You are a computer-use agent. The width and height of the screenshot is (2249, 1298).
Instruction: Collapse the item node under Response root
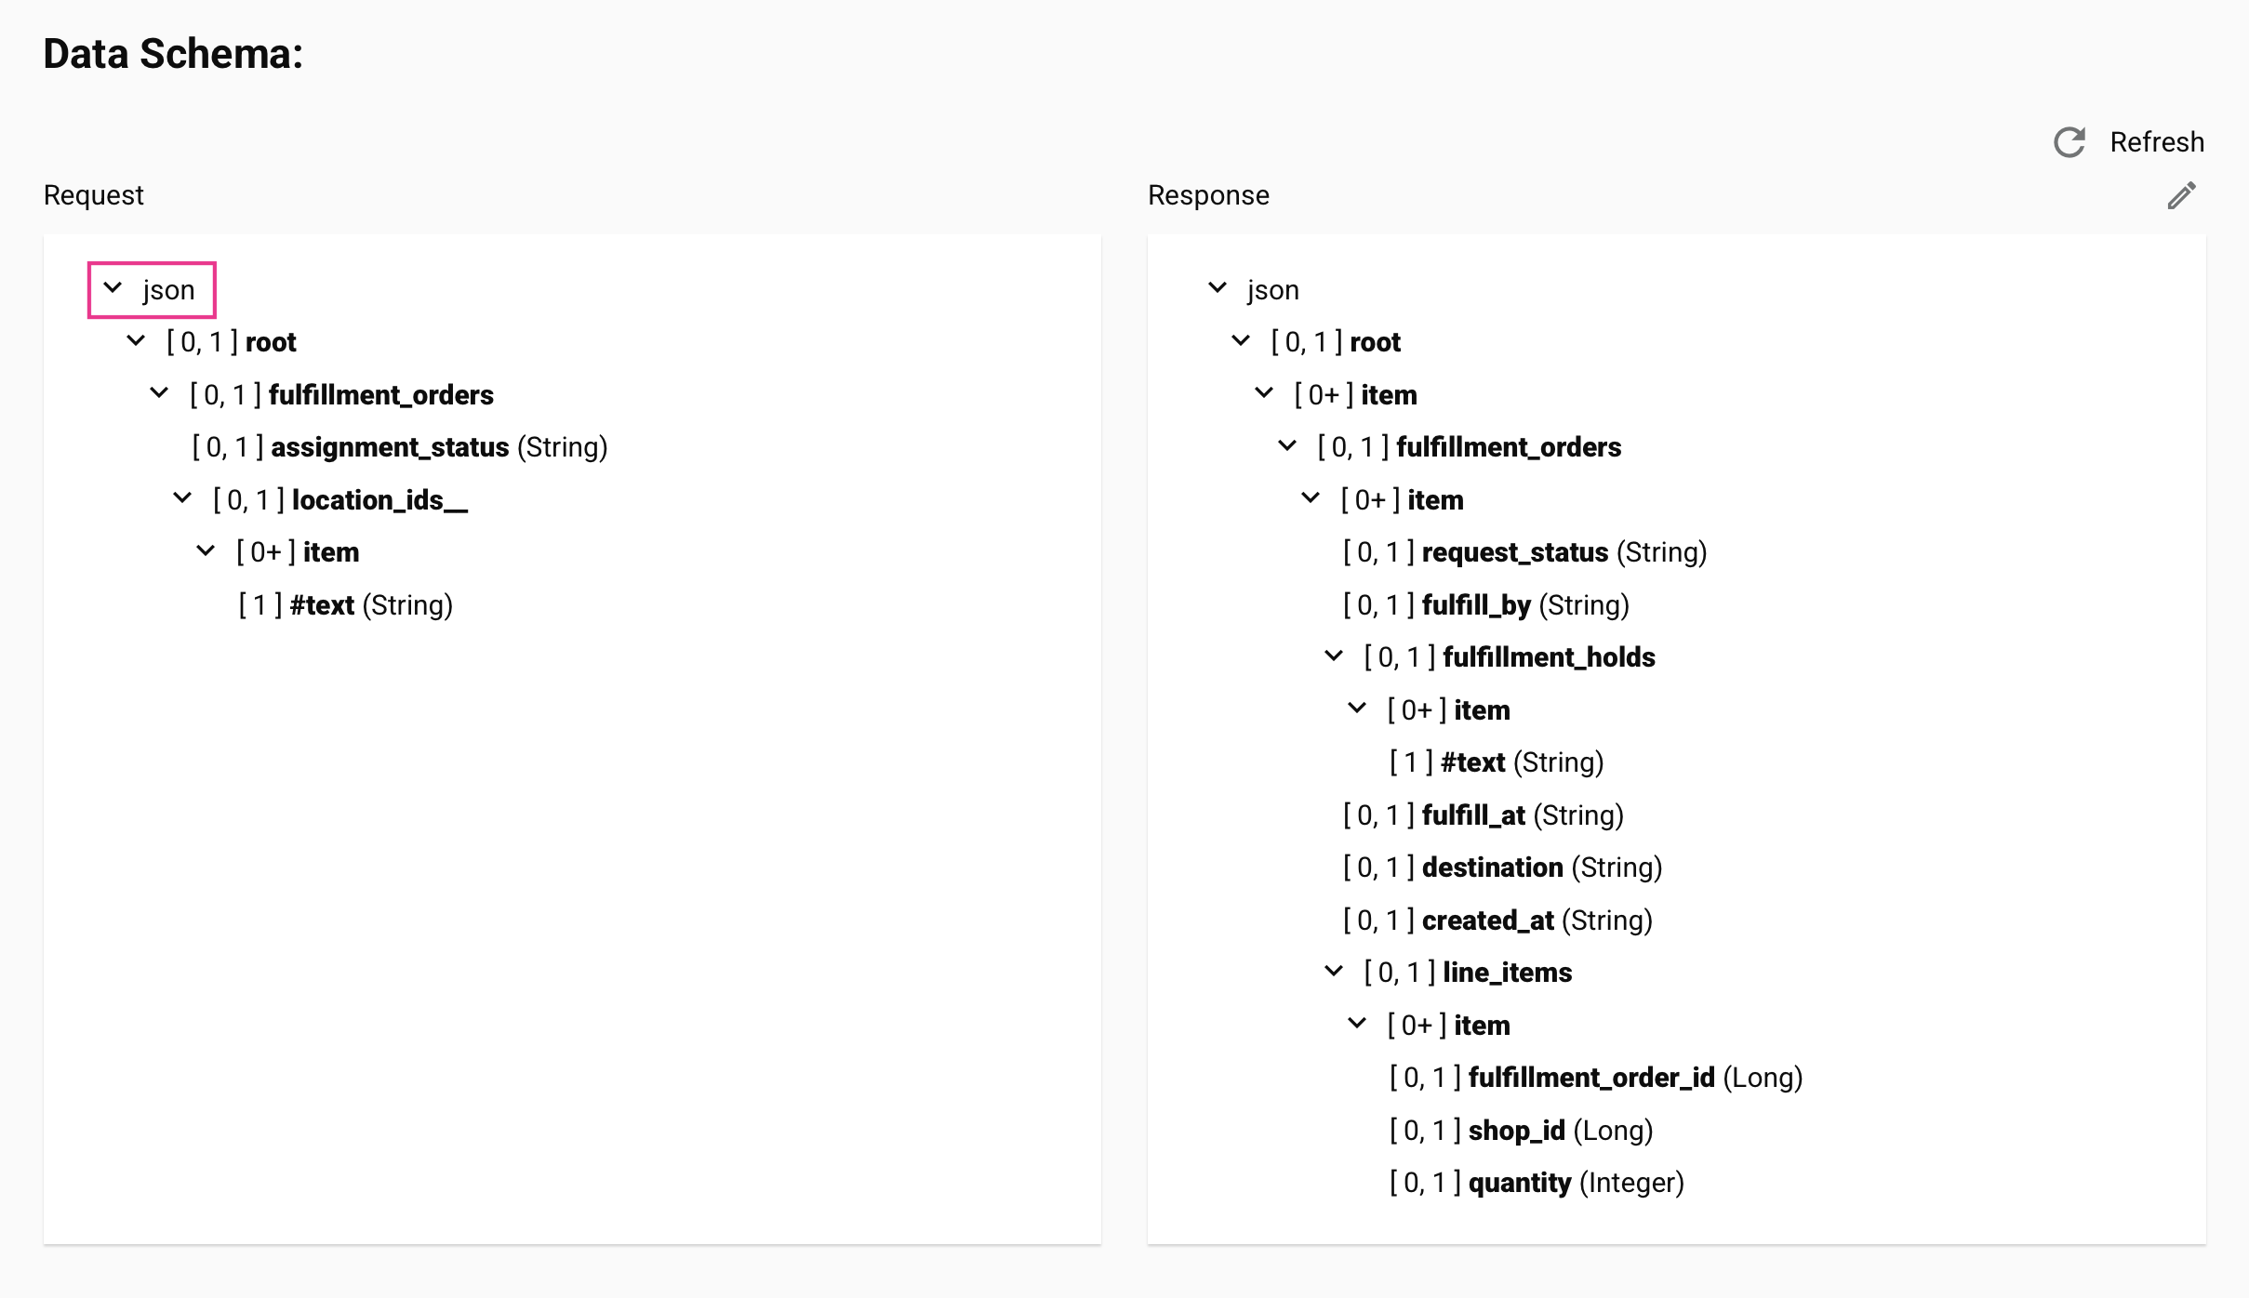1264,393
